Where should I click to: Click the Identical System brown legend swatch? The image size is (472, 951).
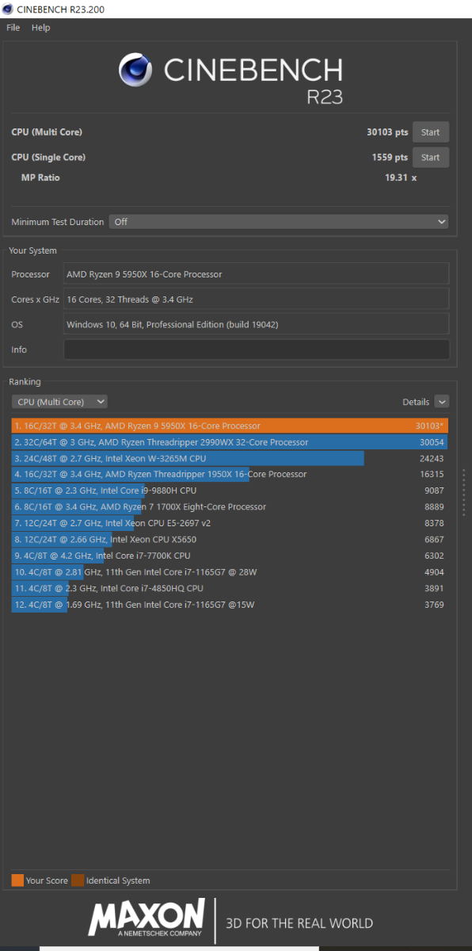tap(78, 880)
